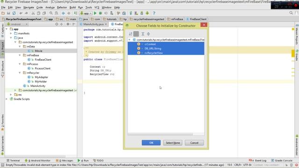This screenshot has height=168, width=299.
Task: Click the navigate Back blue arrow
Action: tap(64, 13)
